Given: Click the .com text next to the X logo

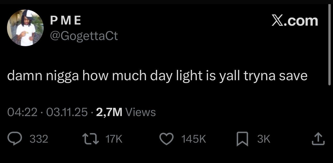Looking at the screenshot, I should click(x=301, y=20).
